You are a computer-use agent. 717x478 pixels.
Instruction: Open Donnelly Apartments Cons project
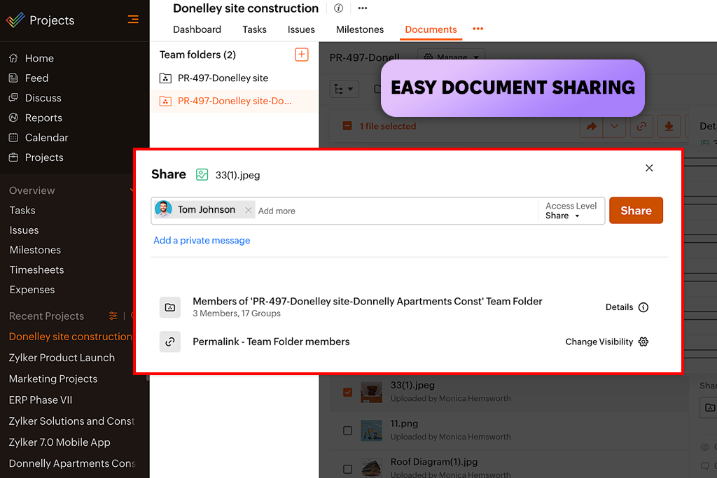[x=72, y=463]
